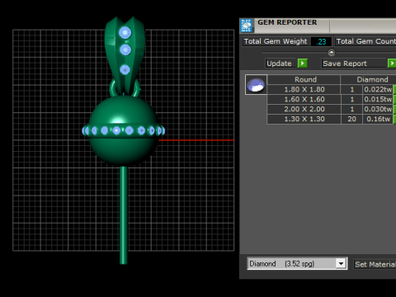Click the Total Gem Weight label
This screenshot has height=297, width=396.
(276, 41)
